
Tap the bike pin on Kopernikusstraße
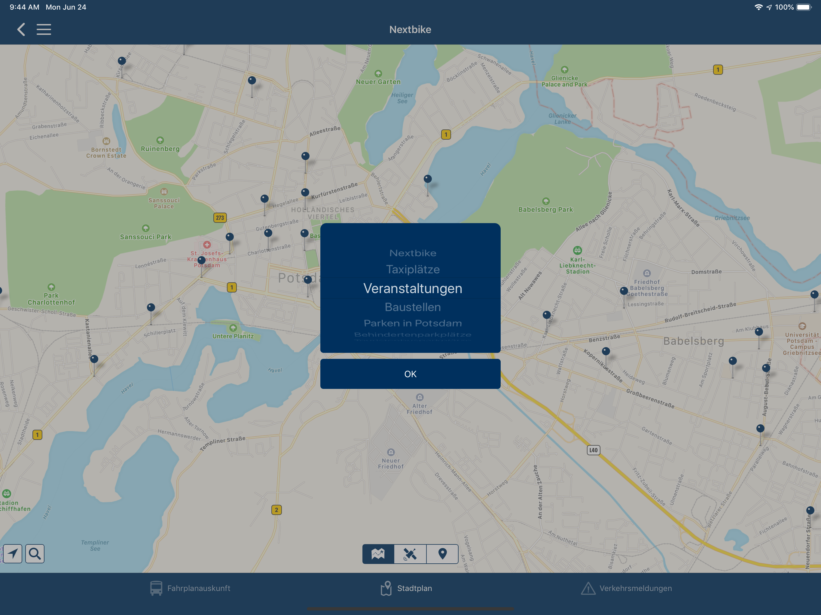tap(606, 351)
